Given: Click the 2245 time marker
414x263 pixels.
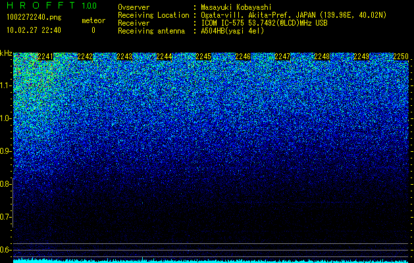Looking at the screenshot, I should click(x=203, y=57).
